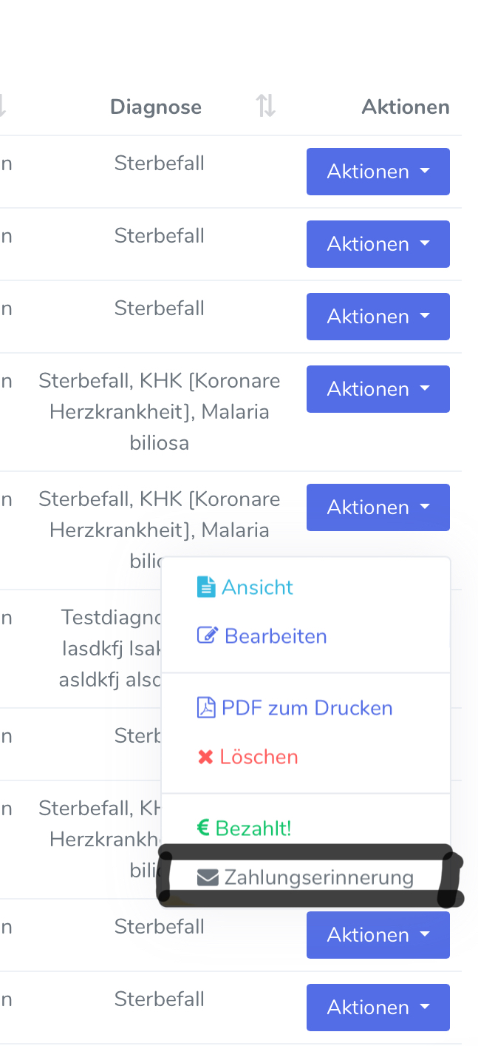Click the Diagnose column header
478x1046 pixels.
[x=156, y=107]
